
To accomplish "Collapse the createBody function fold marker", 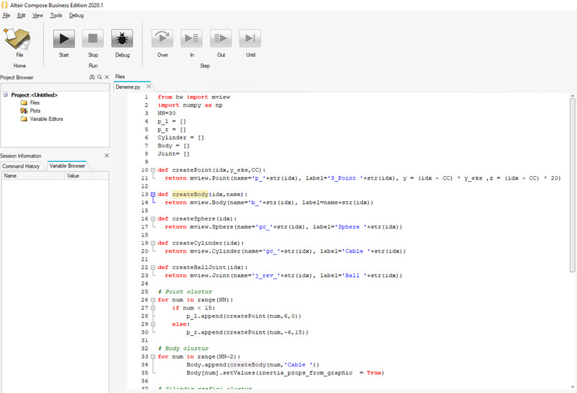I will point(153,194).
